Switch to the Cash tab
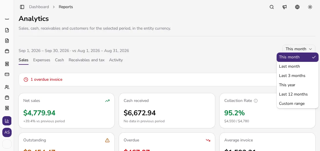This screenshot has width=320, height=151. [59, 60]
